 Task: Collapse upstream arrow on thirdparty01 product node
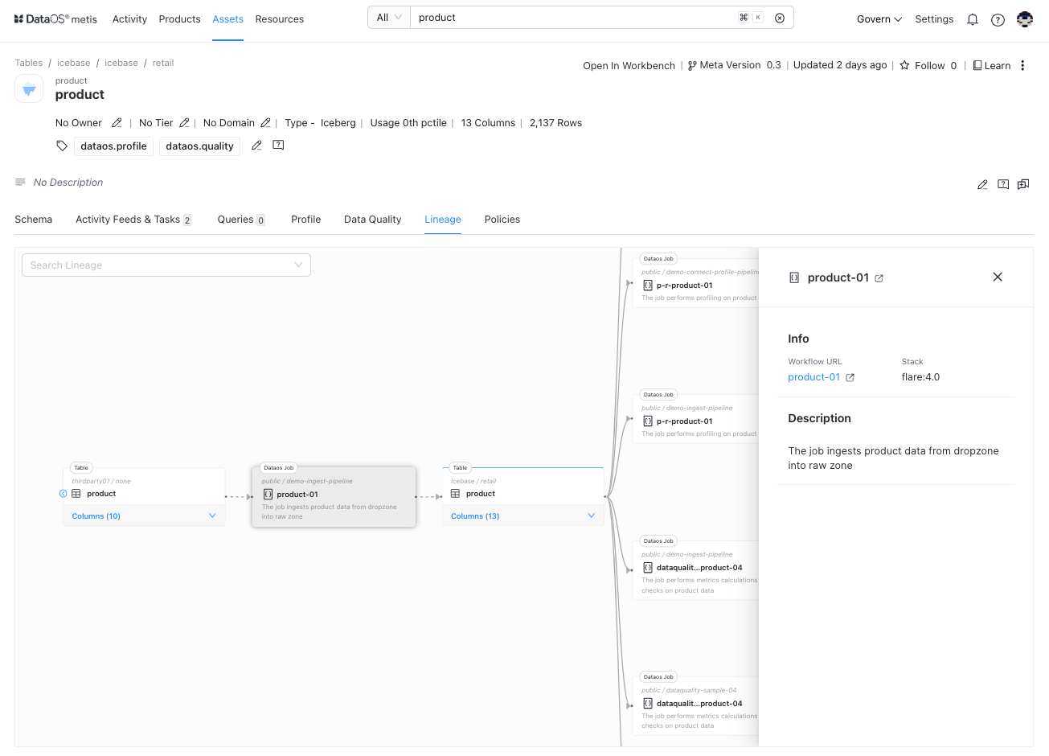click(x=64, y=494)
